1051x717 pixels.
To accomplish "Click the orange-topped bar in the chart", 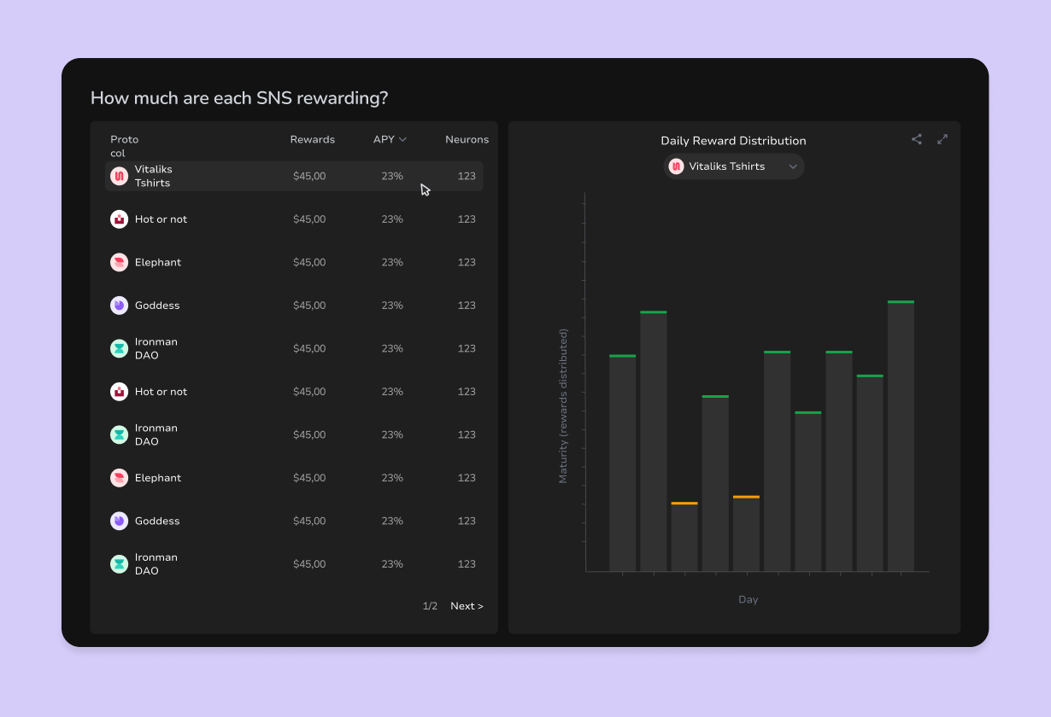I will coord(684,533).
